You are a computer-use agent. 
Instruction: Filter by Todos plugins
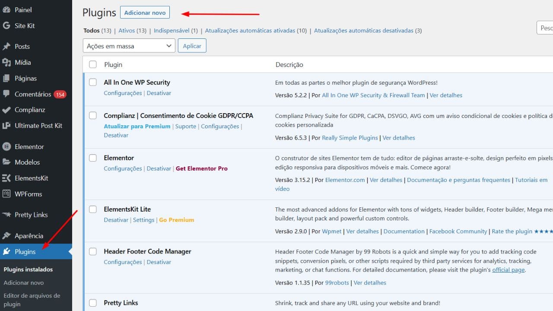point(92,31)
